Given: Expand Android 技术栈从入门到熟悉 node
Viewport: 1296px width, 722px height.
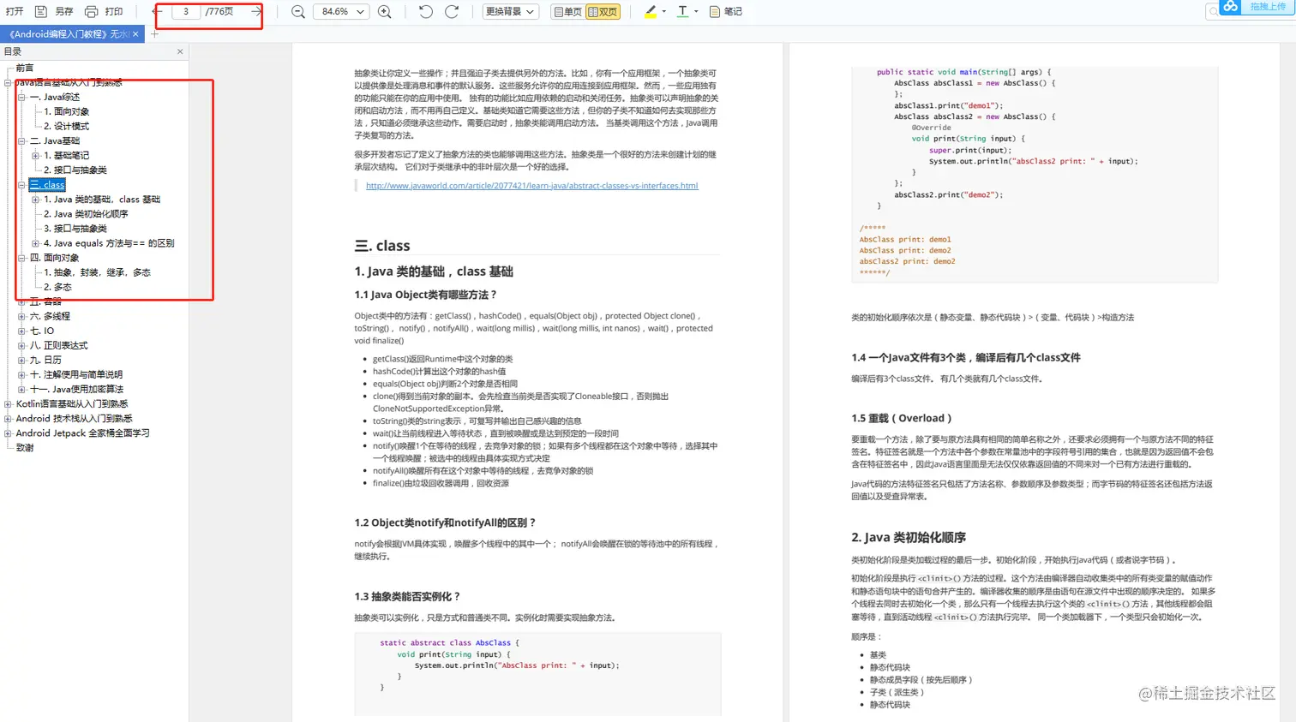Looking at the screenshot, I should point(8,419).
